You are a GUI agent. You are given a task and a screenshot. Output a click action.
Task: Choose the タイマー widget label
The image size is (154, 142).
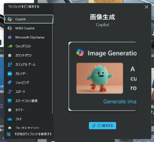tap(20, 110)
